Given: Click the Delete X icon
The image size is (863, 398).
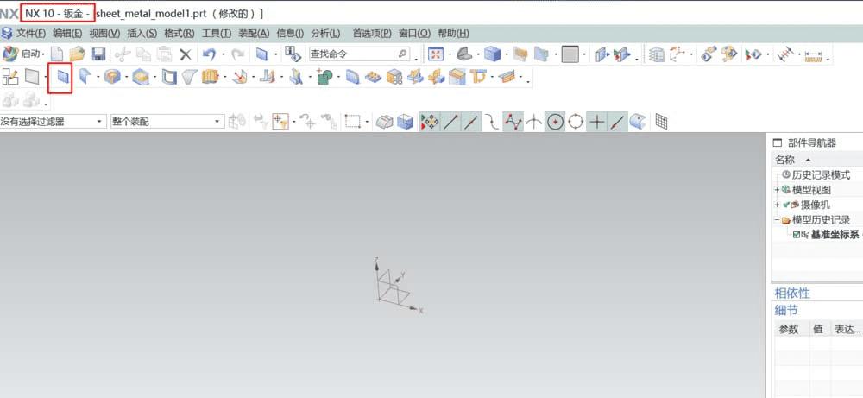Looking at the screenshot, I should [186, 54].
